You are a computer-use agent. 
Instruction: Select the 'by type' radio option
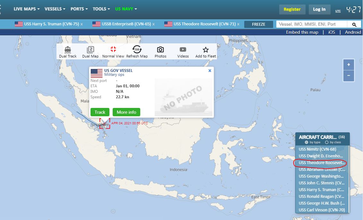coord(307,142)
